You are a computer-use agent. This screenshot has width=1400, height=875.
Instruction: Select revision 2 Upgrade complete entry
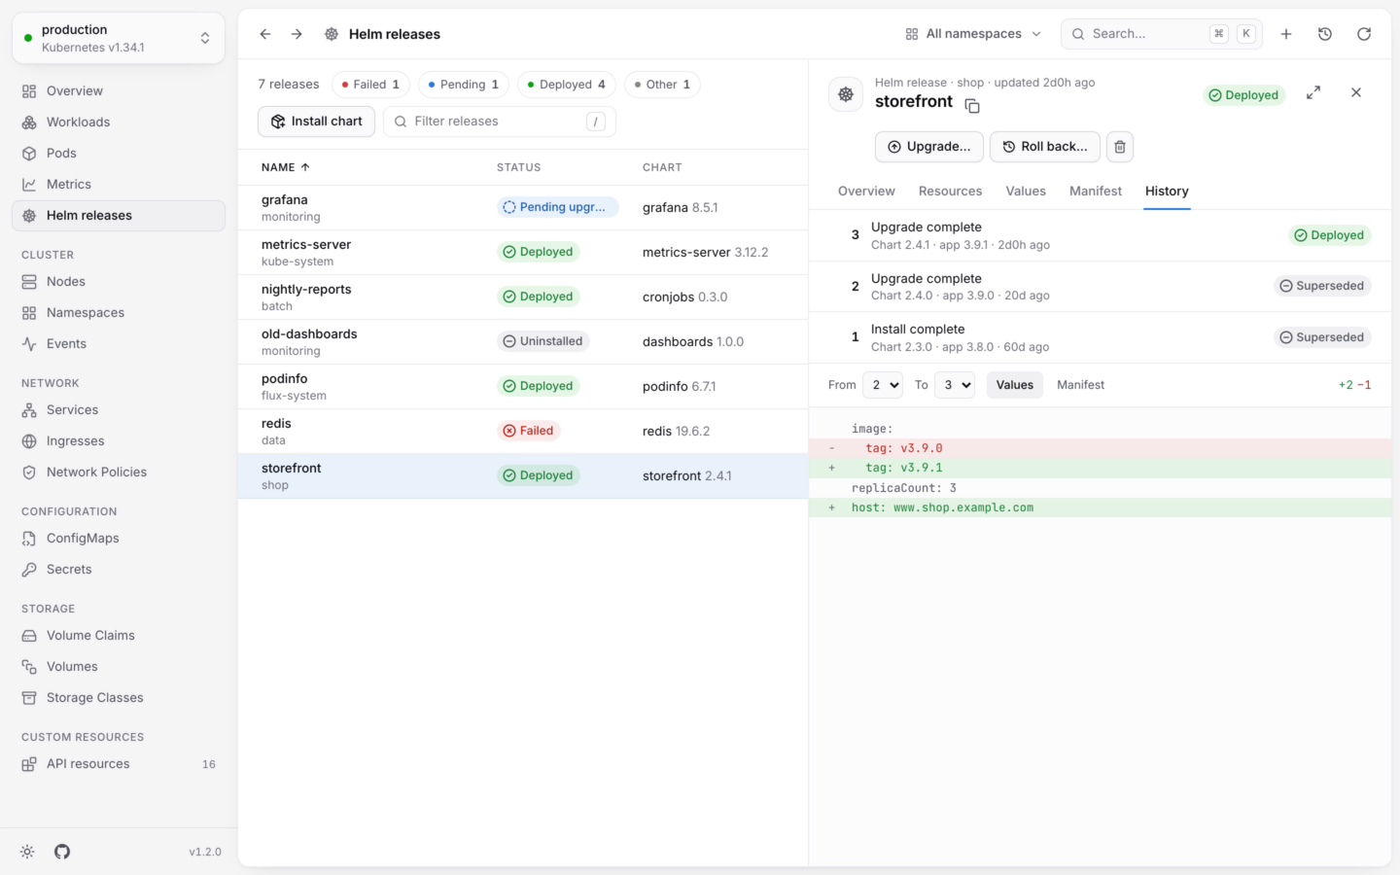point(1100,286)
